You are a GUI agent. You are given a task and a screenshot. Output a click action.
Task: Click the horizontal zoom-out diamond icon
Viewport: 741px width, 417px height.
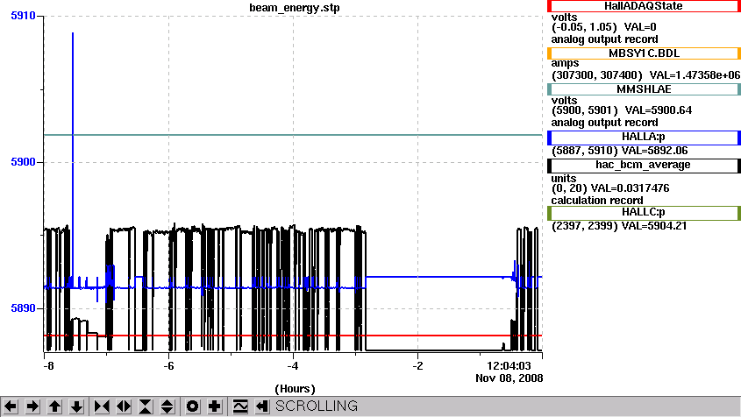pos(124,406)
